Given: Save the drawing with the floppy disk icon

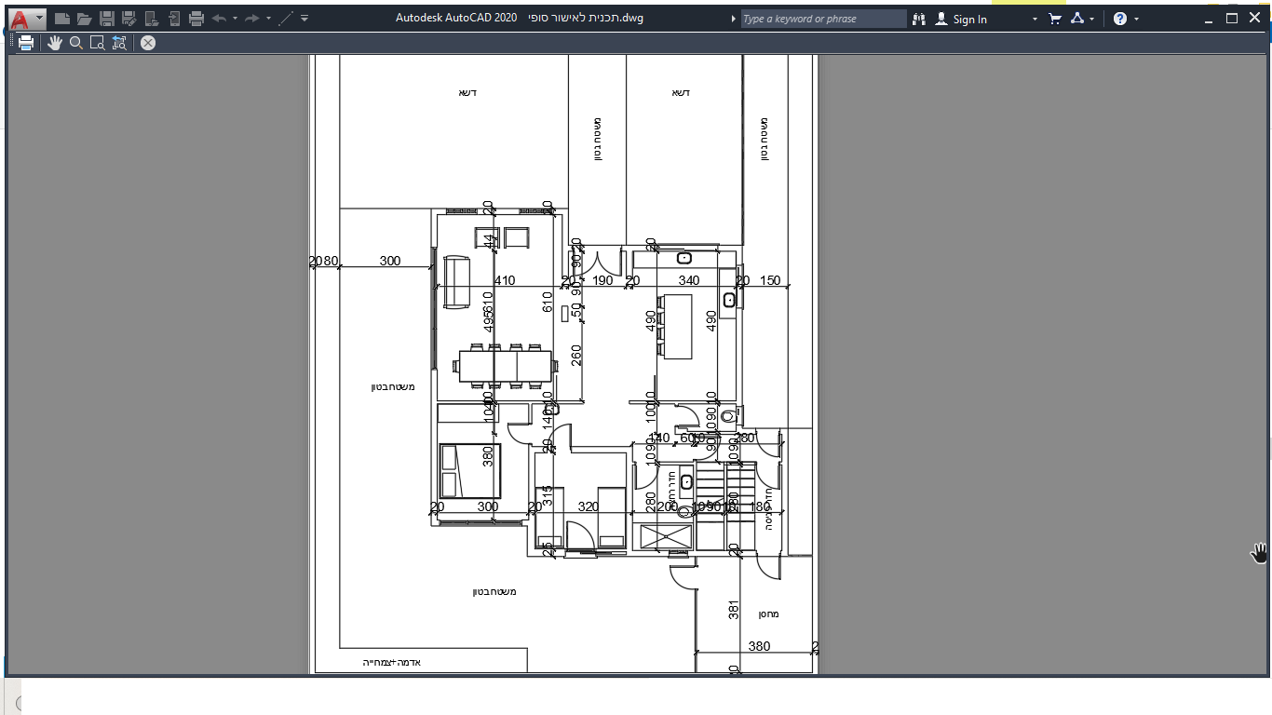Looking at the screenshot, I should click(107, 19).
